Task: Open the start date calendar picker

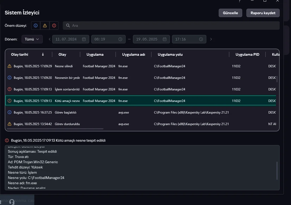Action: click(x=84, y=39)
